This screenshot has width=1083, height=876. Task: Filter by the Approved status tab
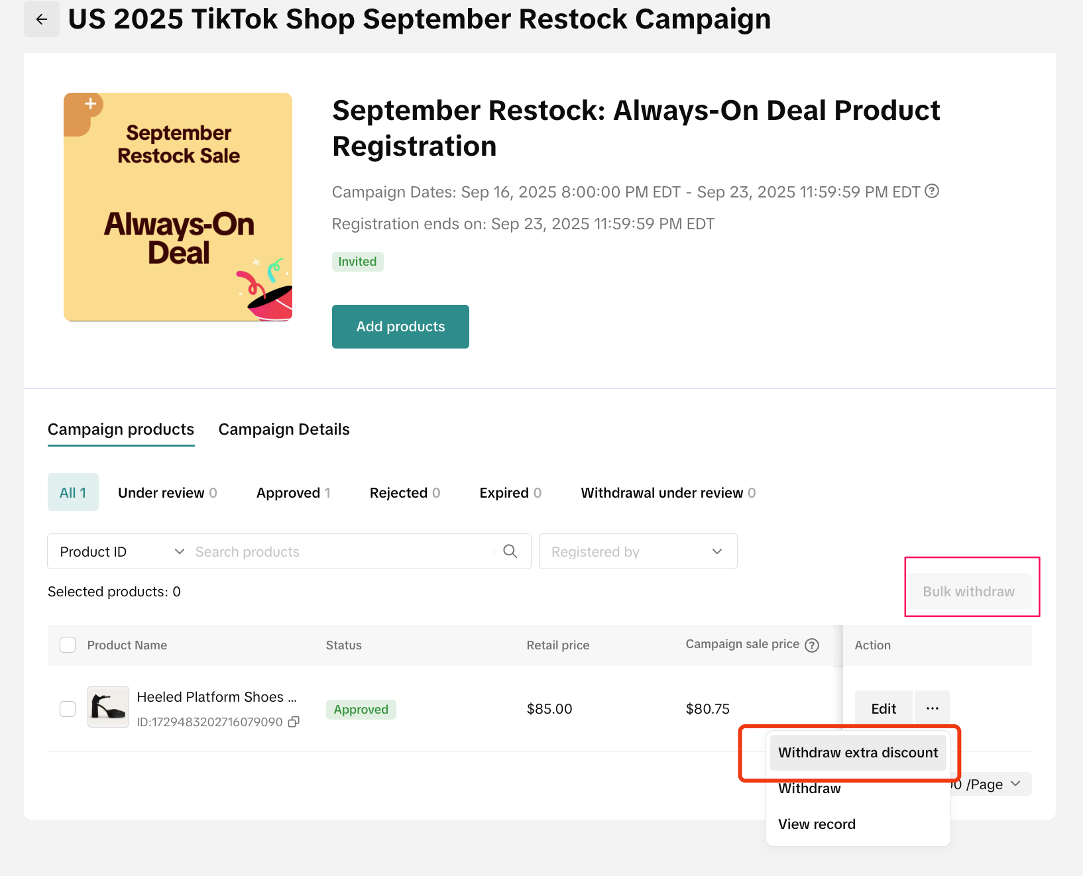click(x=293, y=492)
